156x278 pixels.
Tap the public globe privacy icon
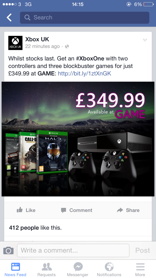(x=67, y=46)
